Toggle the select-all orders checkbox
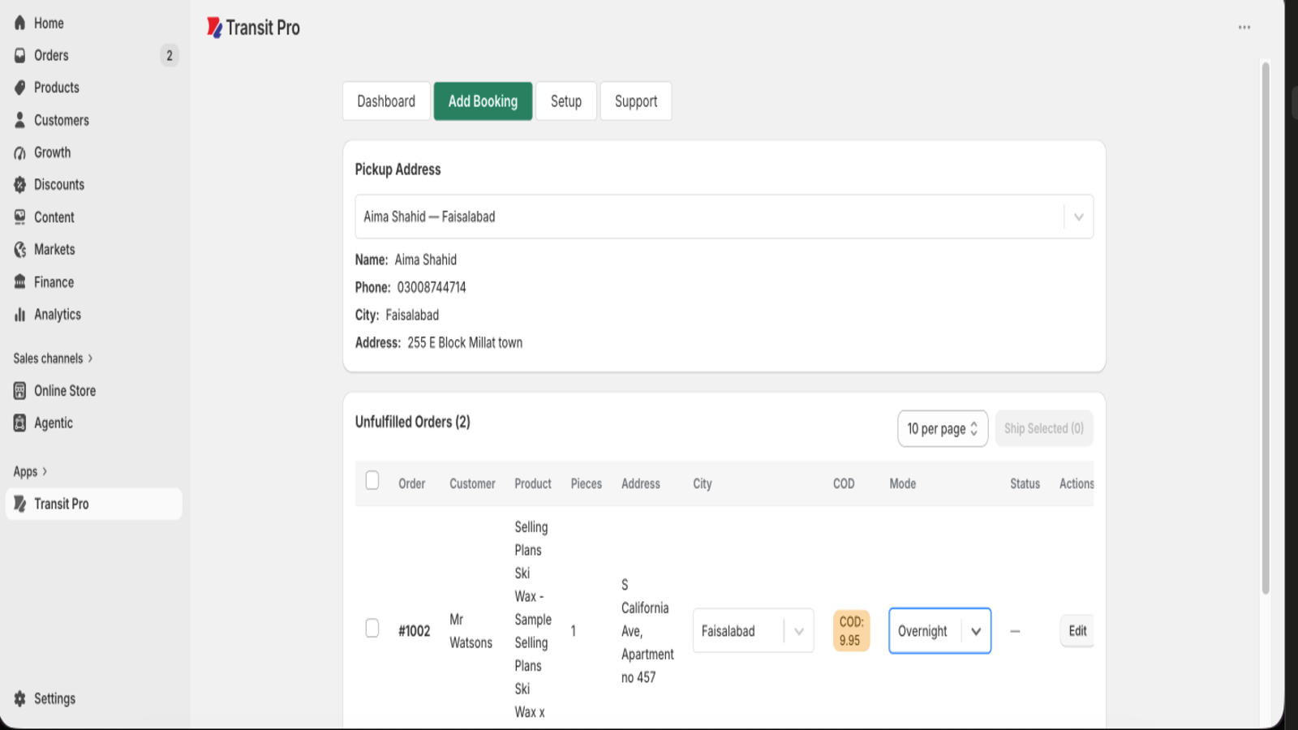 [372, 481]
